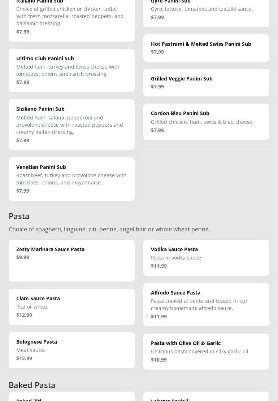Select the Vodka Sauce Pasta card
The width and height of the screenshot is (278, 401).
click(206, 257)
